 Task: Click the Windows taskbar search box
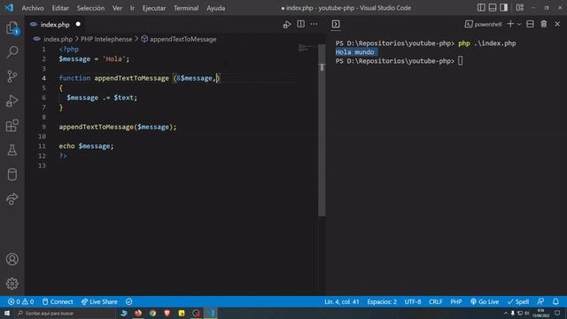(65, 313)
